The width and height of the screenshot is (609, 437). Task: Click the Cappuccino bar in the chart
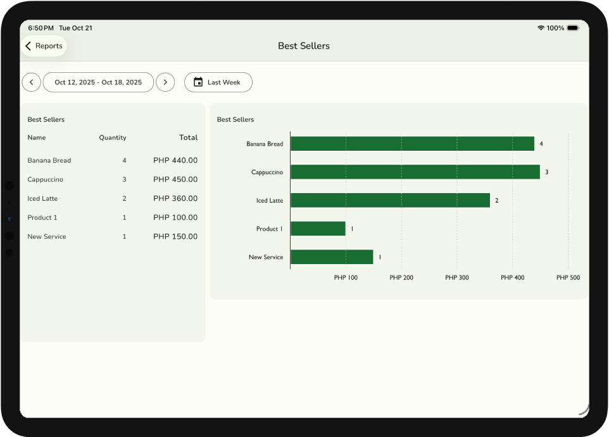[x=415, y=172]
